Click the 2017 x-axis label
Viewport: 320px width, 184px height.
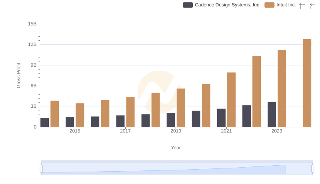pos(125,131)
